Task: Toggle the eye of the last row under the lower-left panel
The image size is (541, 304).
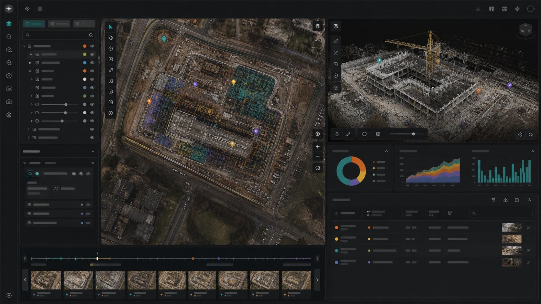Action: coord(88,223)
